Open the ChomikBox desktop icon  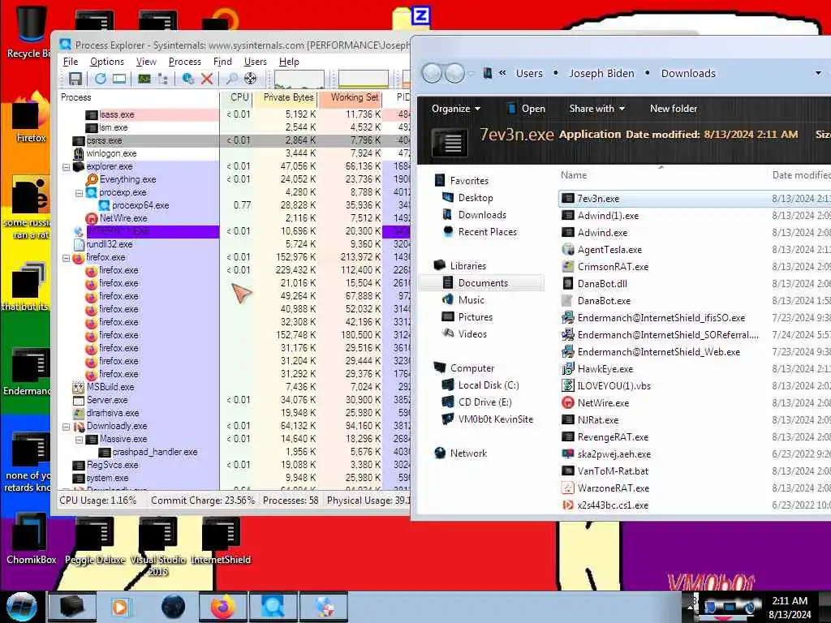[x=31, y=538]
